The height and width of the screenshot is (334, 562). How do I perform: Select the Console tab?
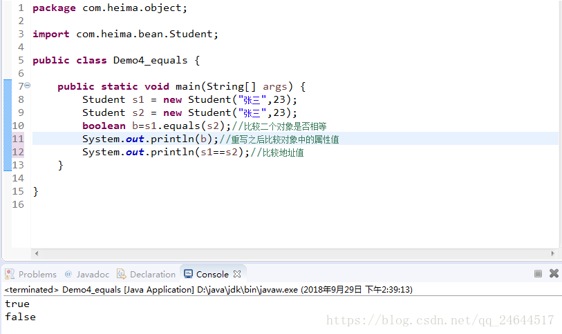(x=212, y=274)
